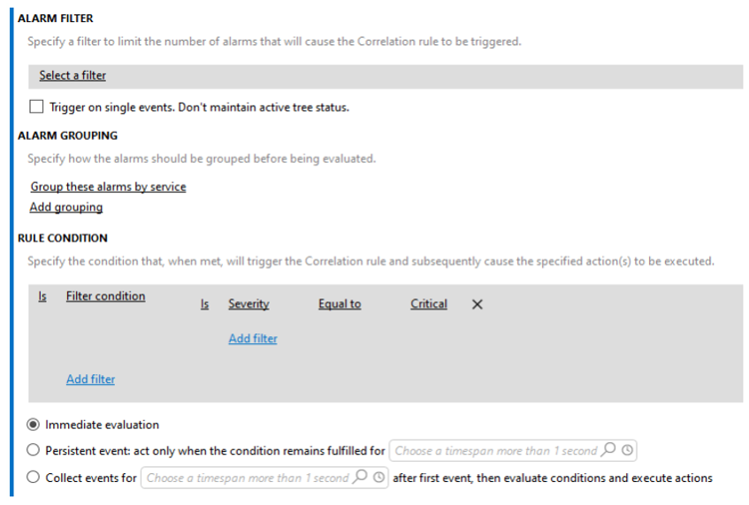
Task: Click the clock icon in the Persistent event timespan field
Action: (x=627, y=451)
